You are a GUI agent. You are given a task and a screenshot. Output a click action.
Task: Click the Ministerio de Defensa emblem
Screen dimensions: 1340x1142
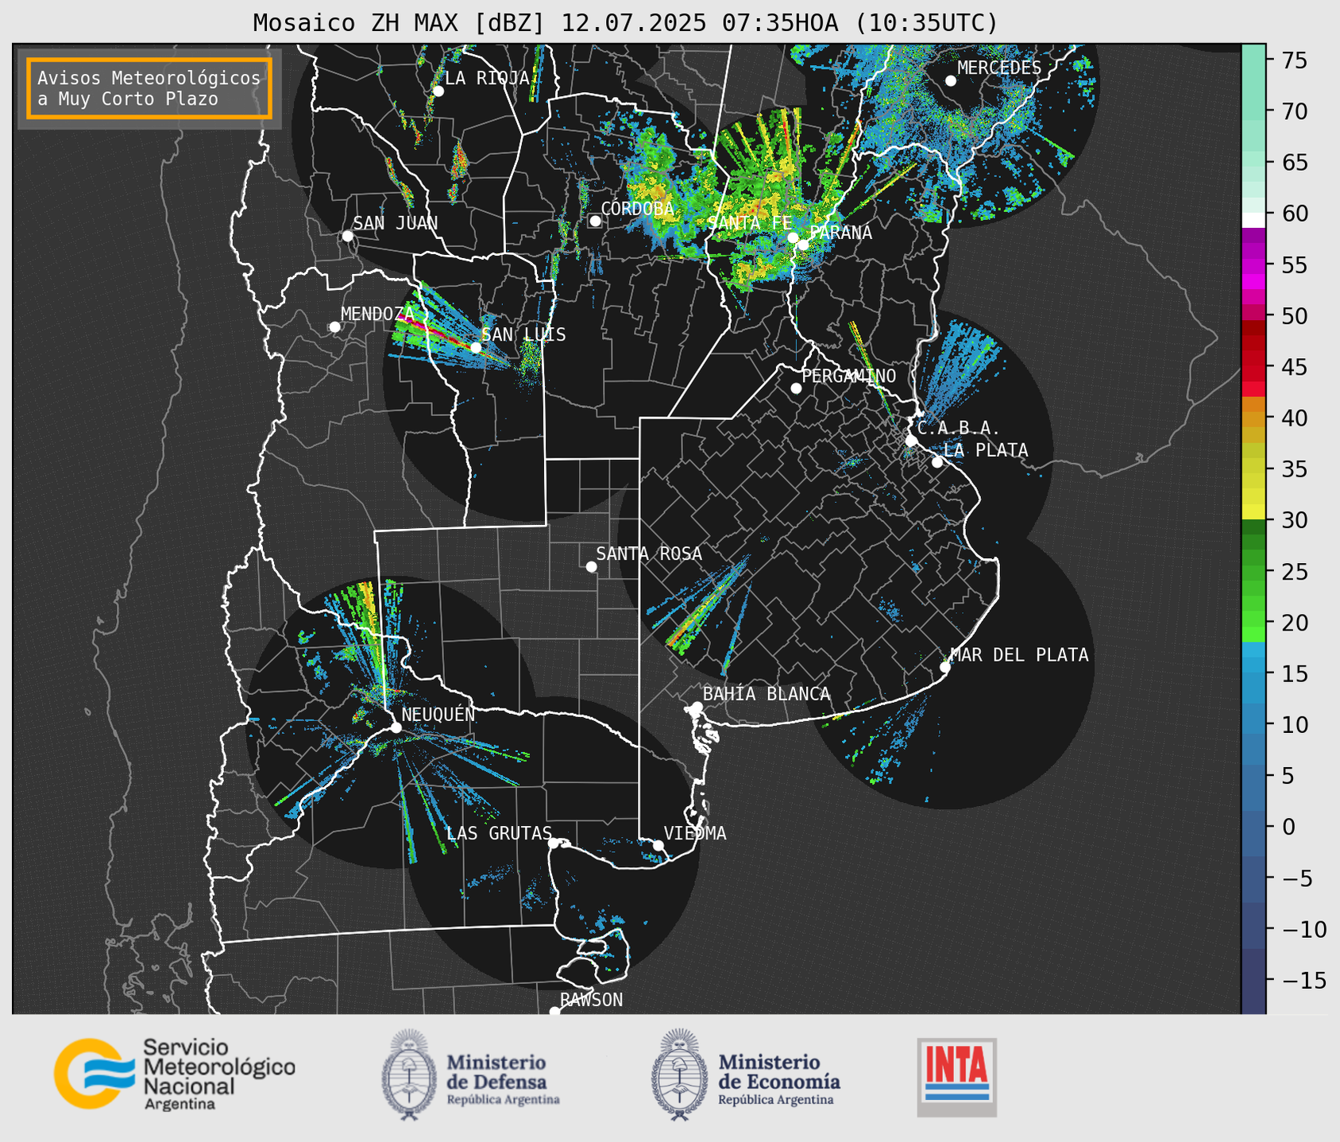pos(409,1074)
